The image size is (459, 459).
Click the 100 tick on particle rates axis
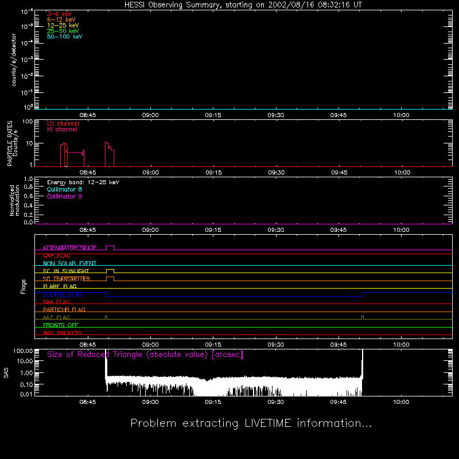tap(28, 122)
